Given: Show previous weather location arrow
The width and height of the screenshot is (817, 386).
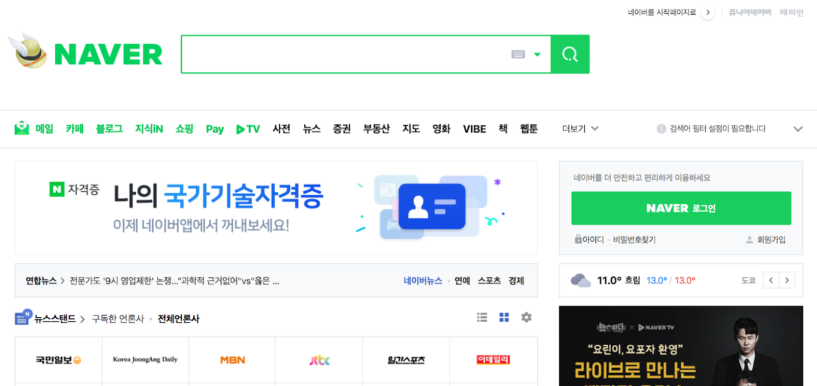Looking at the screenshot, I should [771, 280].
